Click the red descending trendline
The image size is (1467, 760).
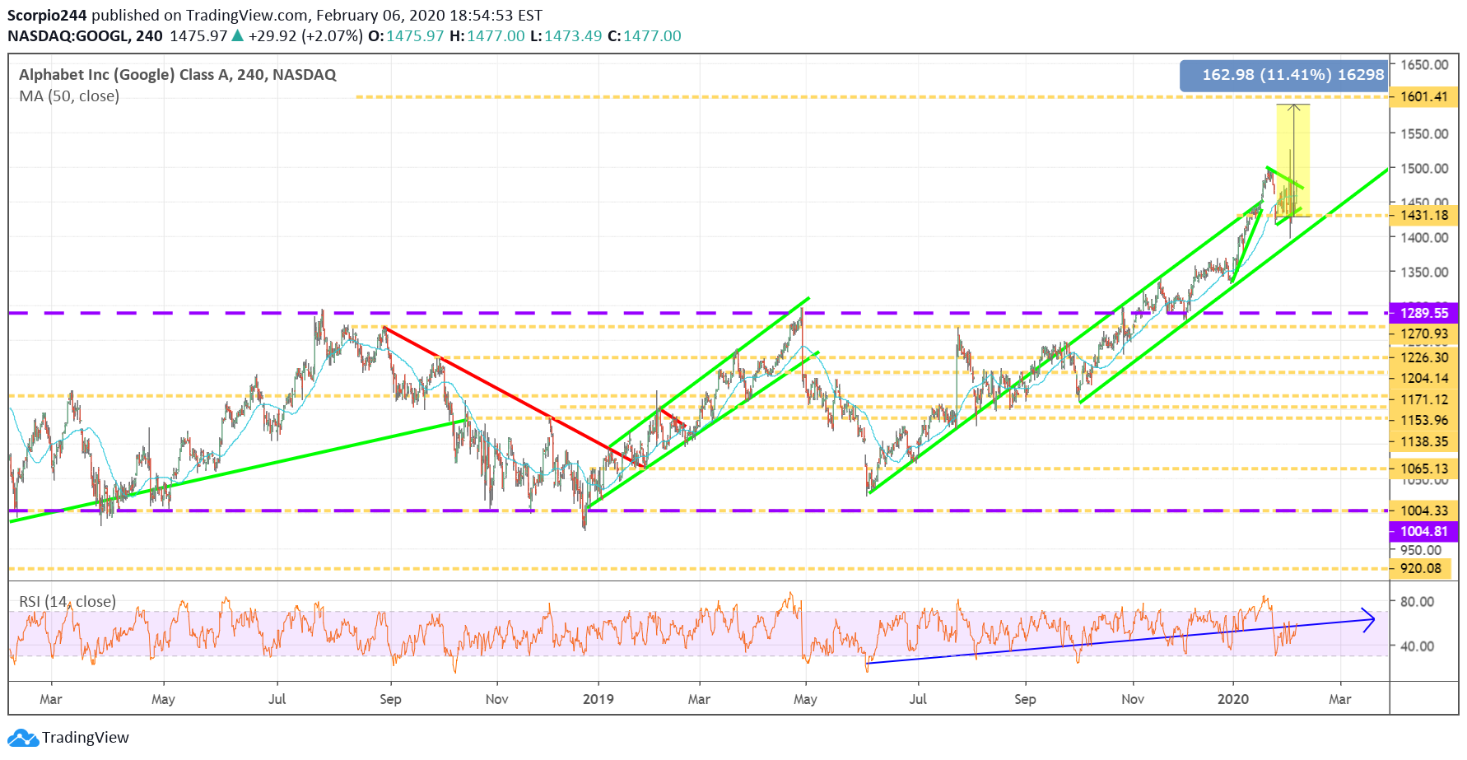coord(514,398)
